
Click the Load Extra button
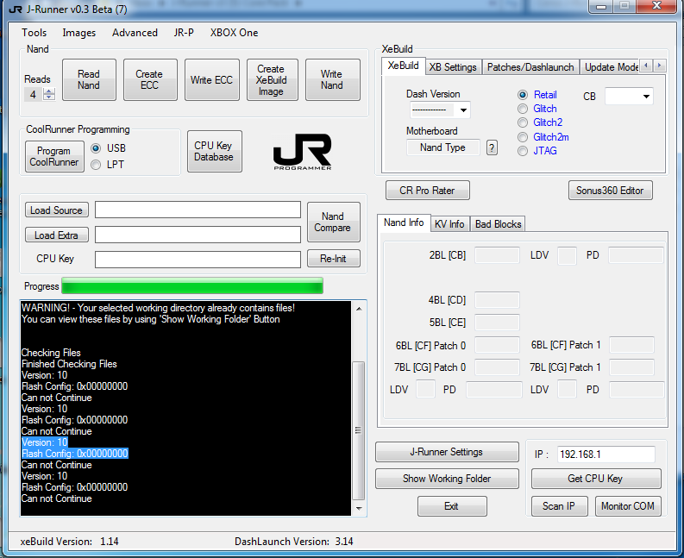[57, 235]
